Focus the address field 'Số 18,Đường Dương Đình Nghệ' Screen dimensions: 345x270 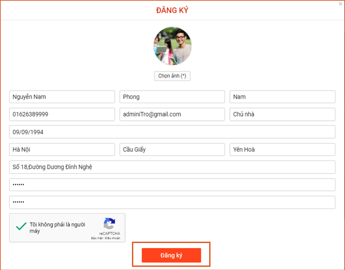pos(172,167)
